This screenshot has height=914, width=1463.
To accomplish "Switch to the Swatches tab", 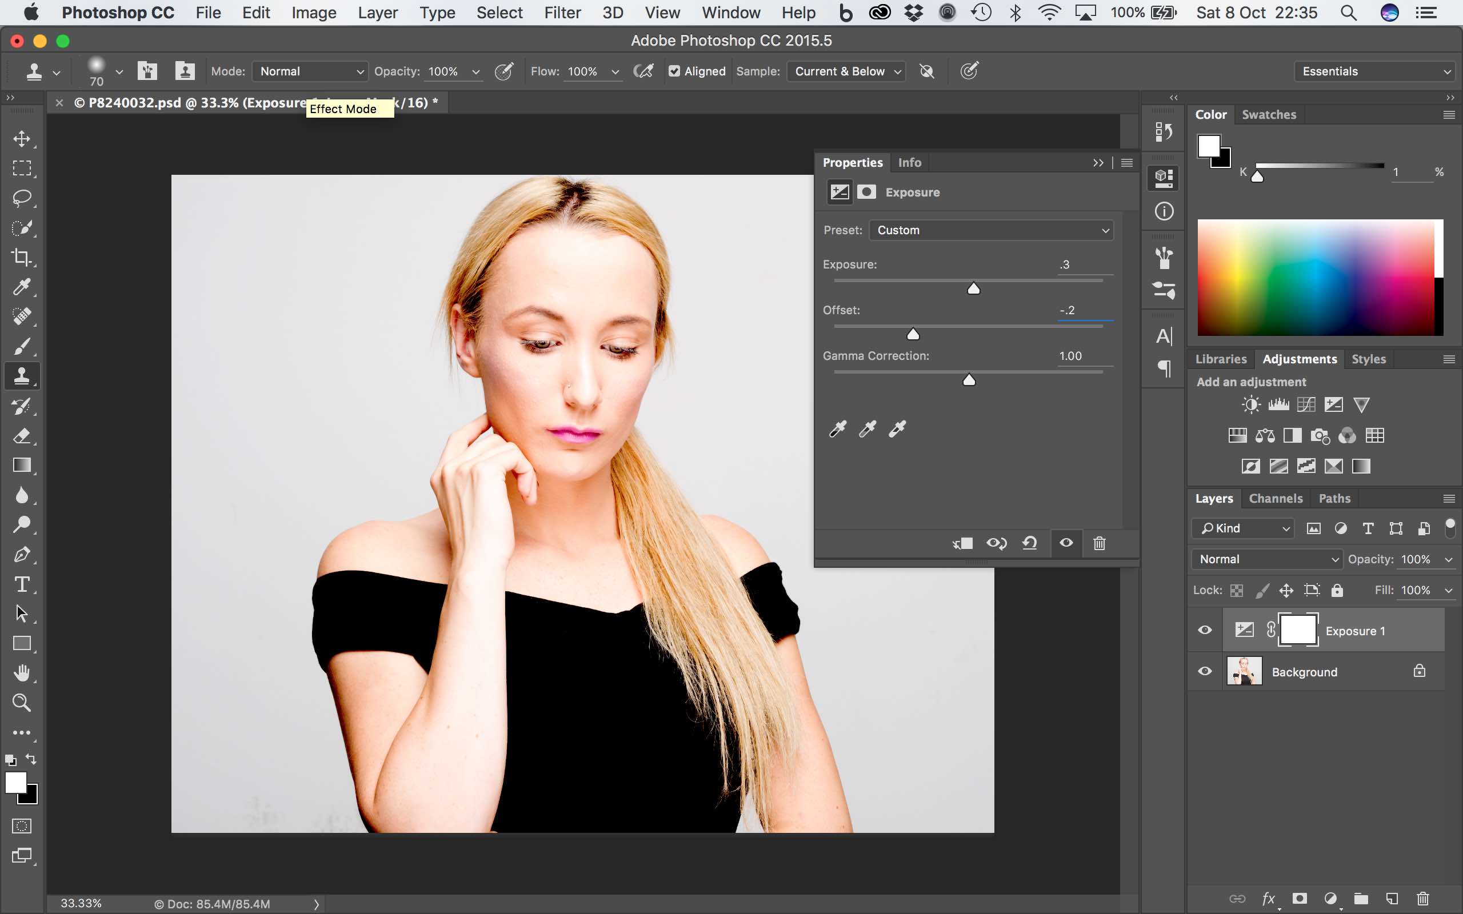I will (x=1268, y=114).
